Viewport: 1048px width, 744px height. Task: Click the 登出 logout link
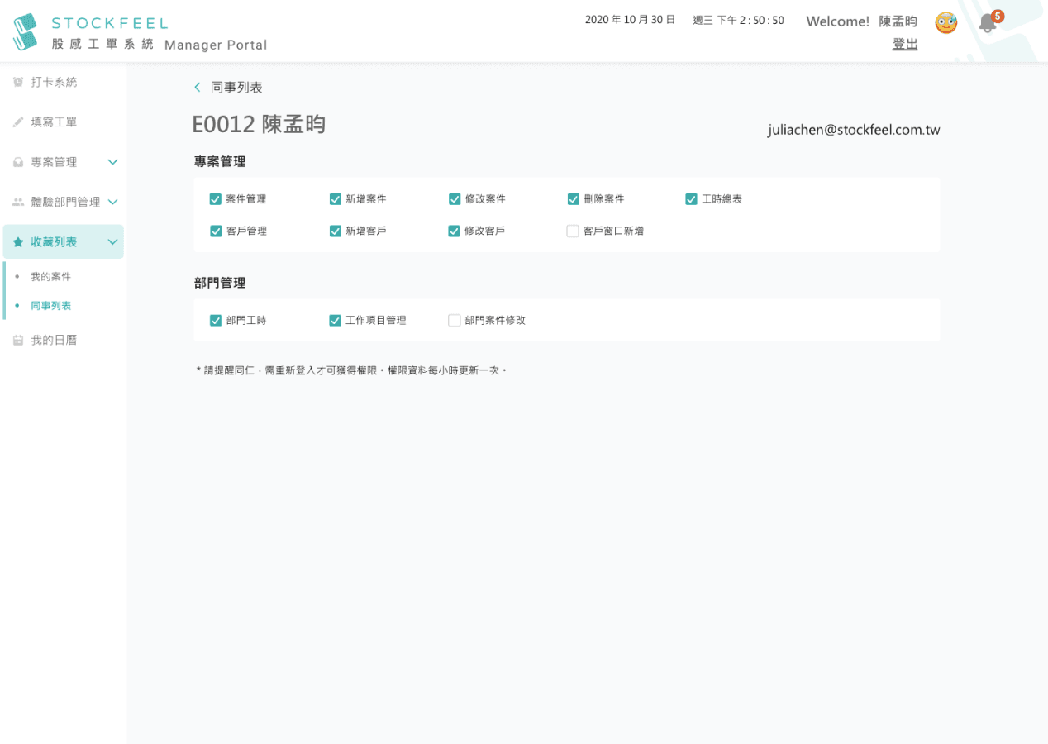point(905,45)
